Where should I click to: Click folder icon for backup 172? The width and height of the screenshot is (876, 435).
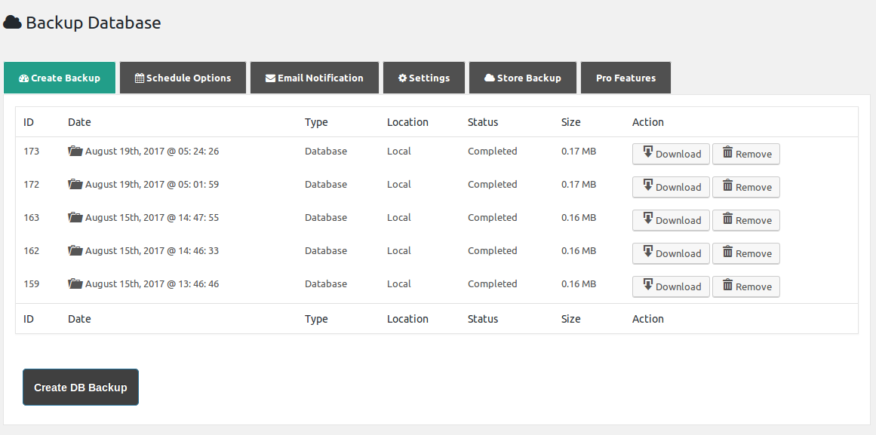[x=75, y=184]
